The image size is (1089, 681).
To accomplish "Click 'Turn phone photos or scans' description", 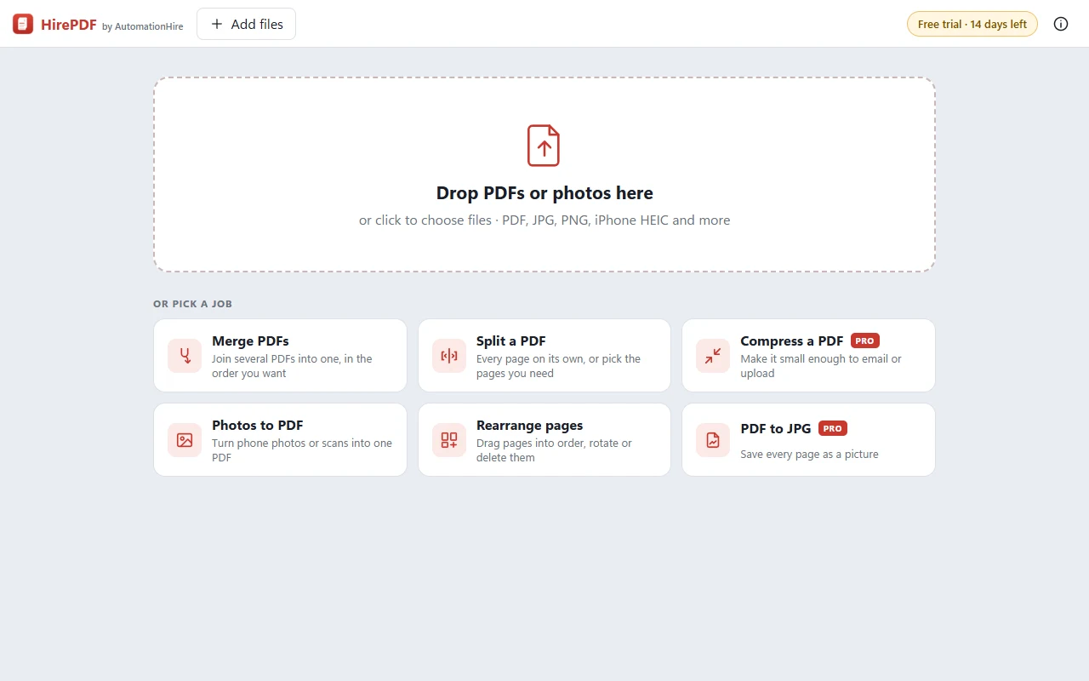I will point(302,450).
